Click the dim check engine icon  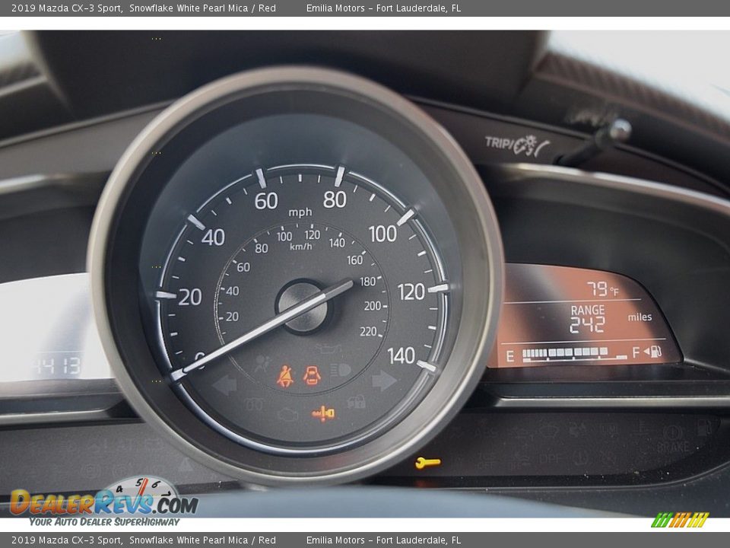287,414
